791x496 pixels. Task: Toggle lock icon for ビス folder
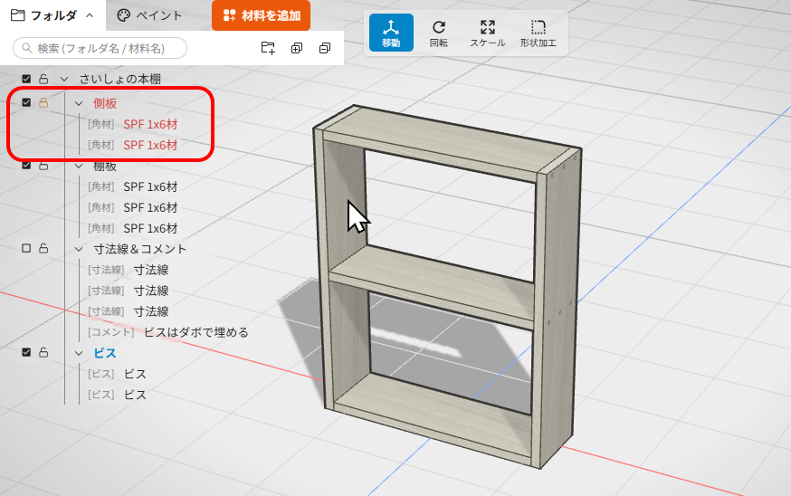click(x=43, y=352)
